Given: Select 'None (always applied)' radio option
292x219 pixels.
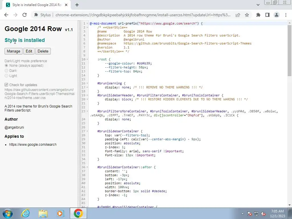Looking at the screenshot, I should [x=7, y=66].
